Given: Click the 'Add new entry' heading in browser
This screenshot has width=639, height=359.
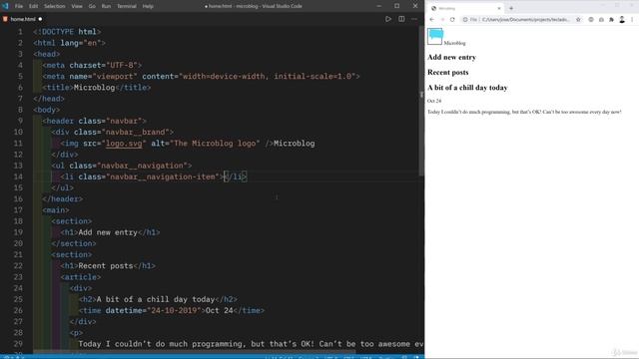Looking at the screenshot, I should 451,57.
